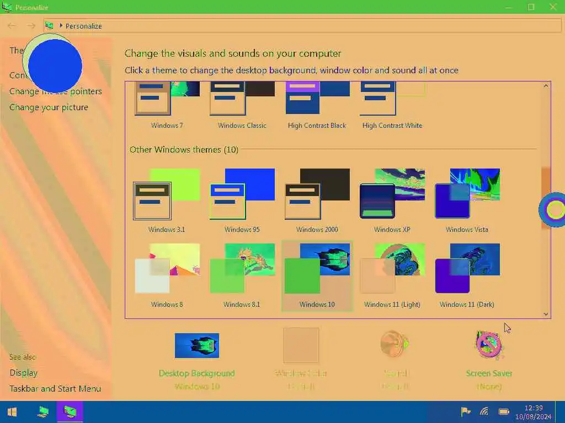Go back with the back arrow
Screen dimensions: 565x423
(12, 25)
